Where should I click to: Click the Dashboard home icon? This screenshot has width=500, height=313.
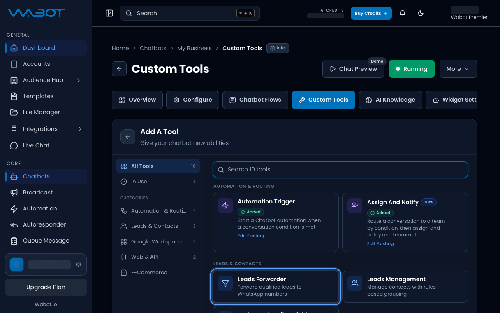(x=14, y=48)
